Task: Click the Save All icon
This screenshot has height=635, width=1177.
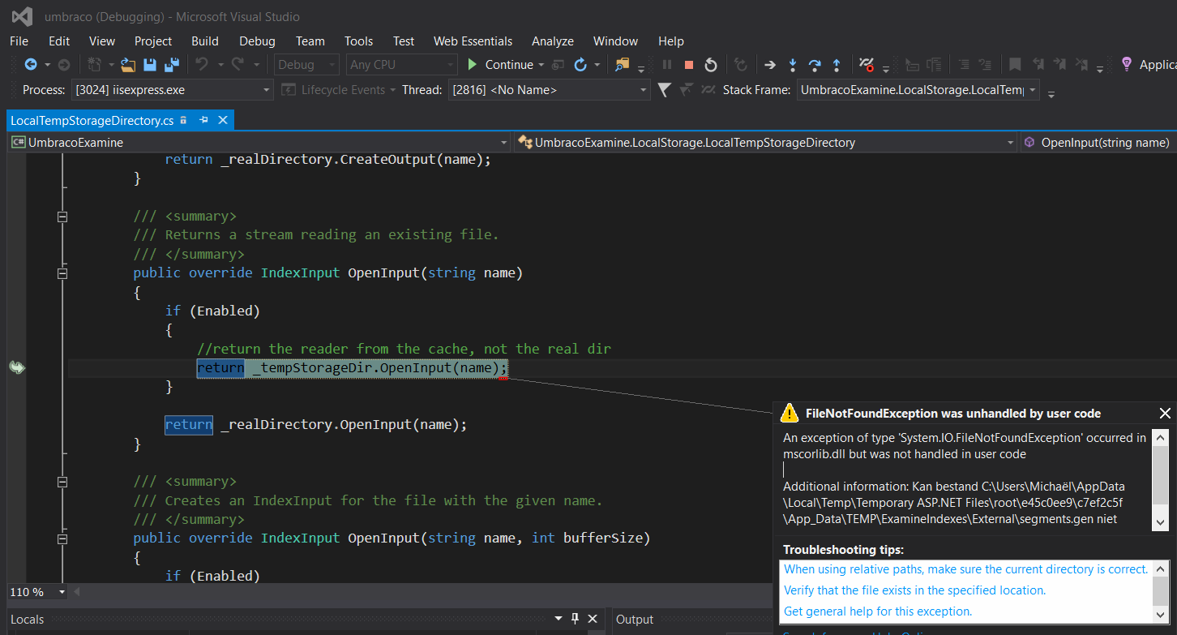Action: [171, 64]
